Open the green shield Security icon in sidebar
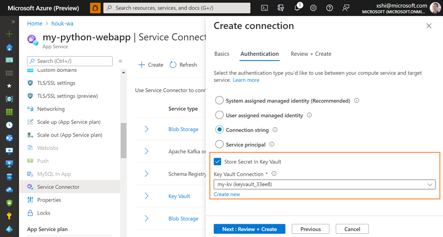 tap(9, 203)
